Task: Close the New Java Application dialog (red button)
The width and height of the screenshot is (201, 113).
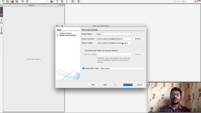Action: tap(57, 26)
